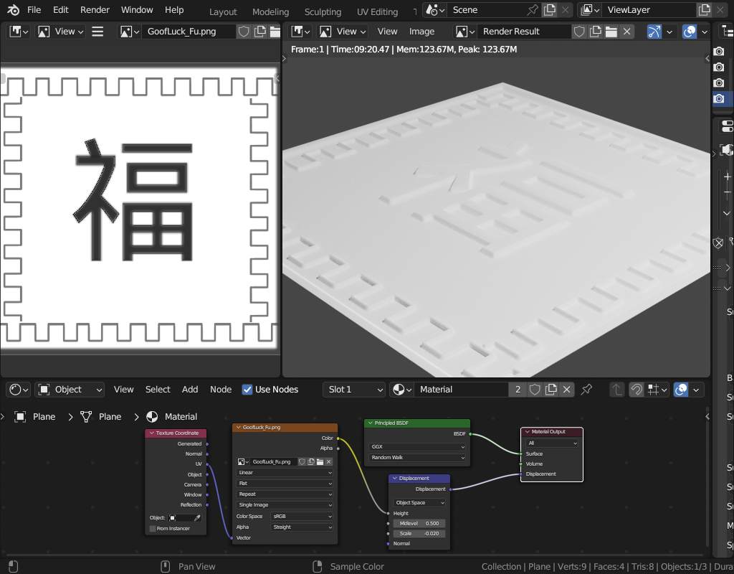Collapse the Displacement node

(x=395, y=478)
